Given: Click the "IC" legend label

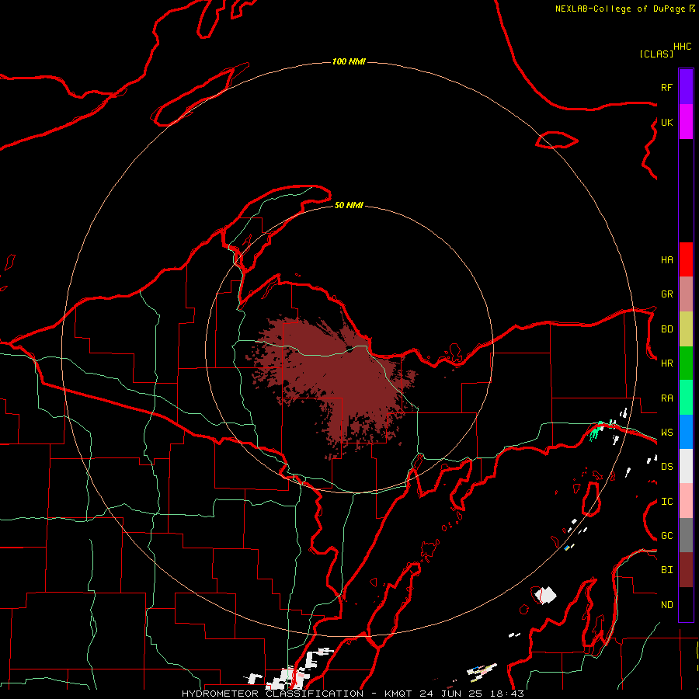Looking at the screenshot, I should click(666, 502).
